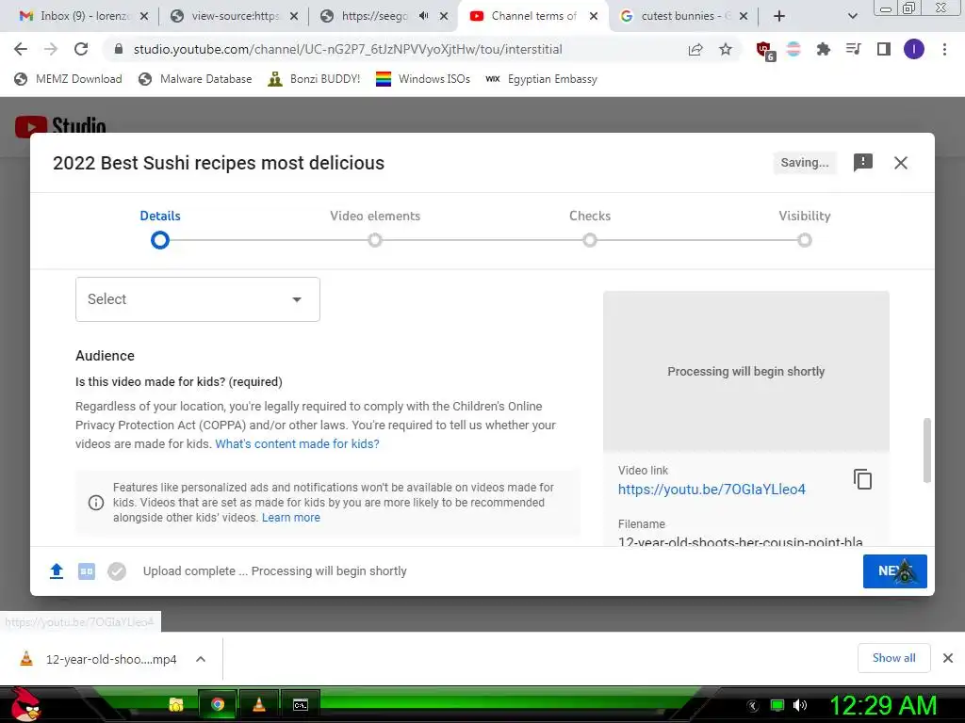The height and width of the screenshot is (723, 965).
Task: Open the uBlock Origin extension icon
Action: [765, 51]
